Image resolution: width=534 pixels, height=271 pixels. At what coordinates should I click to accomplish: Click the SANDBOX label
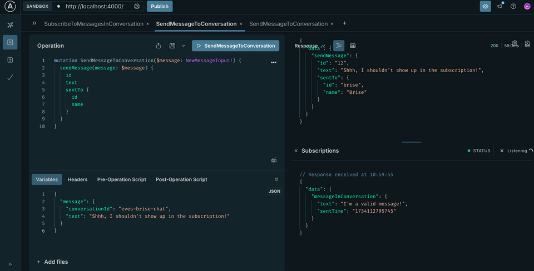pyautogui.click(x=37, y=7)
